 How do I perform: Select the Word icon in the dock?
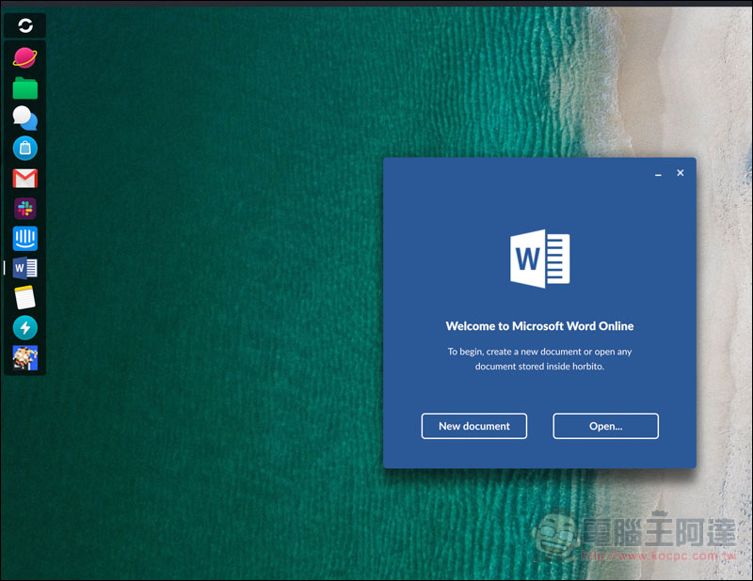(25, 268)
